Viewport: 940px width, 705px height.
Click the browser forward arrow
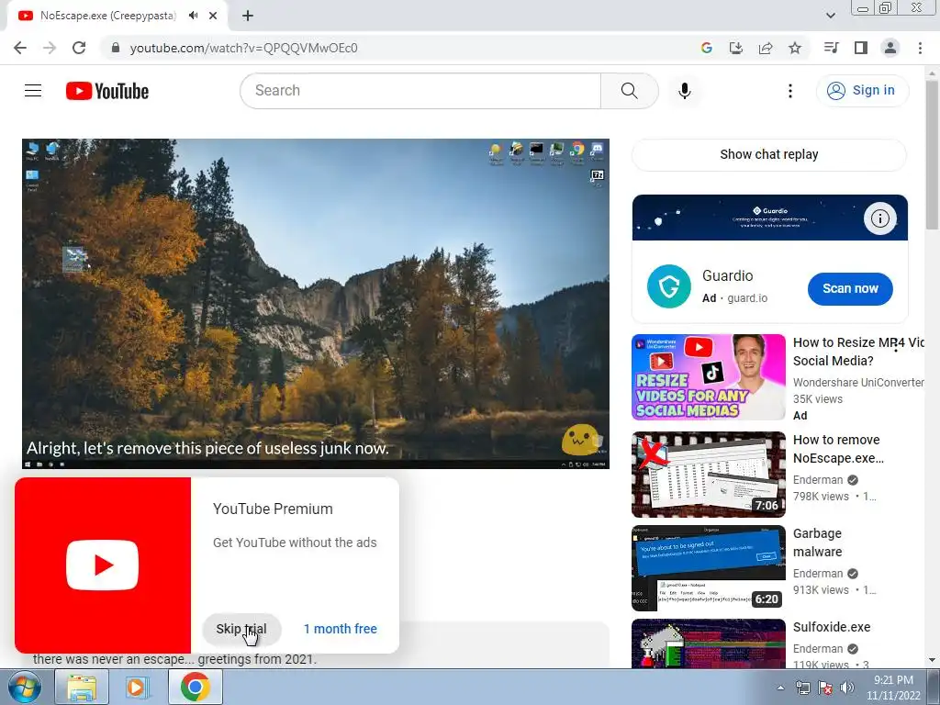coord(50,48)
